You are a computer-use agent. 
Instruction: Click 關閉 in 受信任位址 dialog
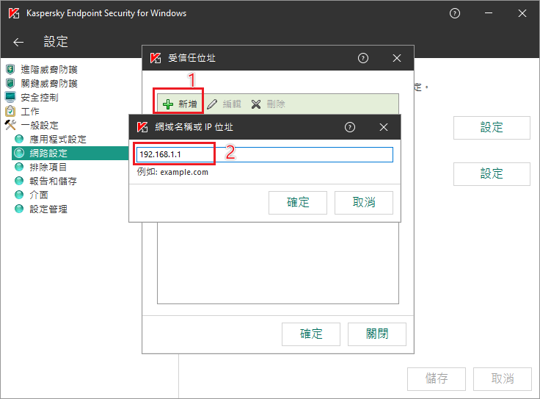[377, 334]
